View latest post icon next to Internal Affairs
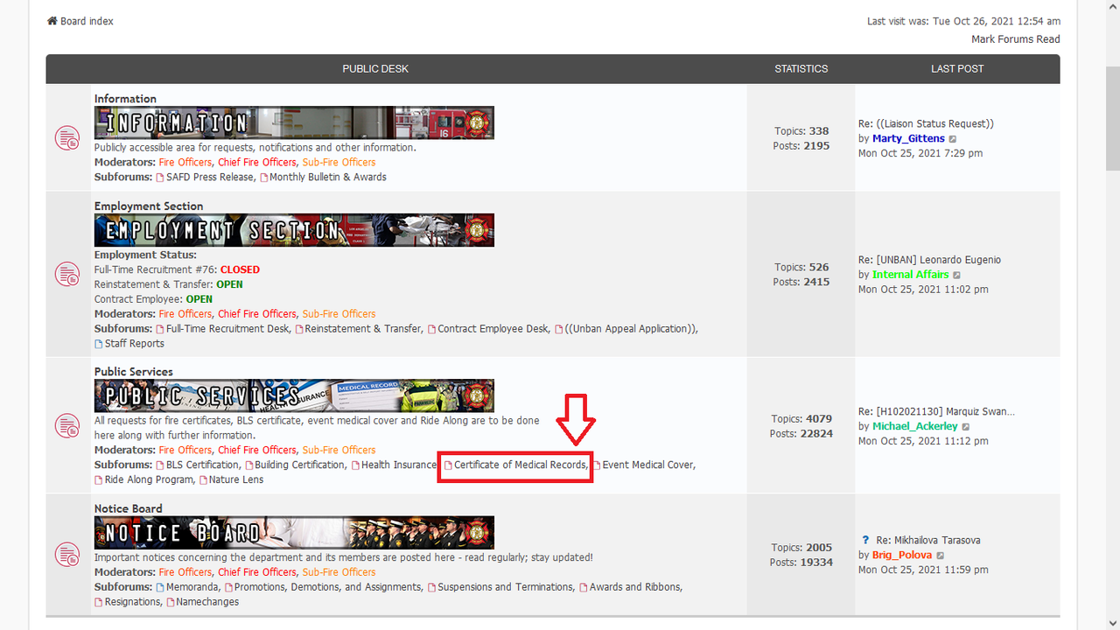 956,275
